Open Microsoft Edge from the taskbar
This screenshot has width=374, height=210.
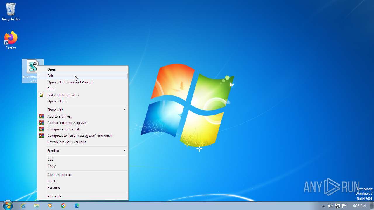click(77, 206)
